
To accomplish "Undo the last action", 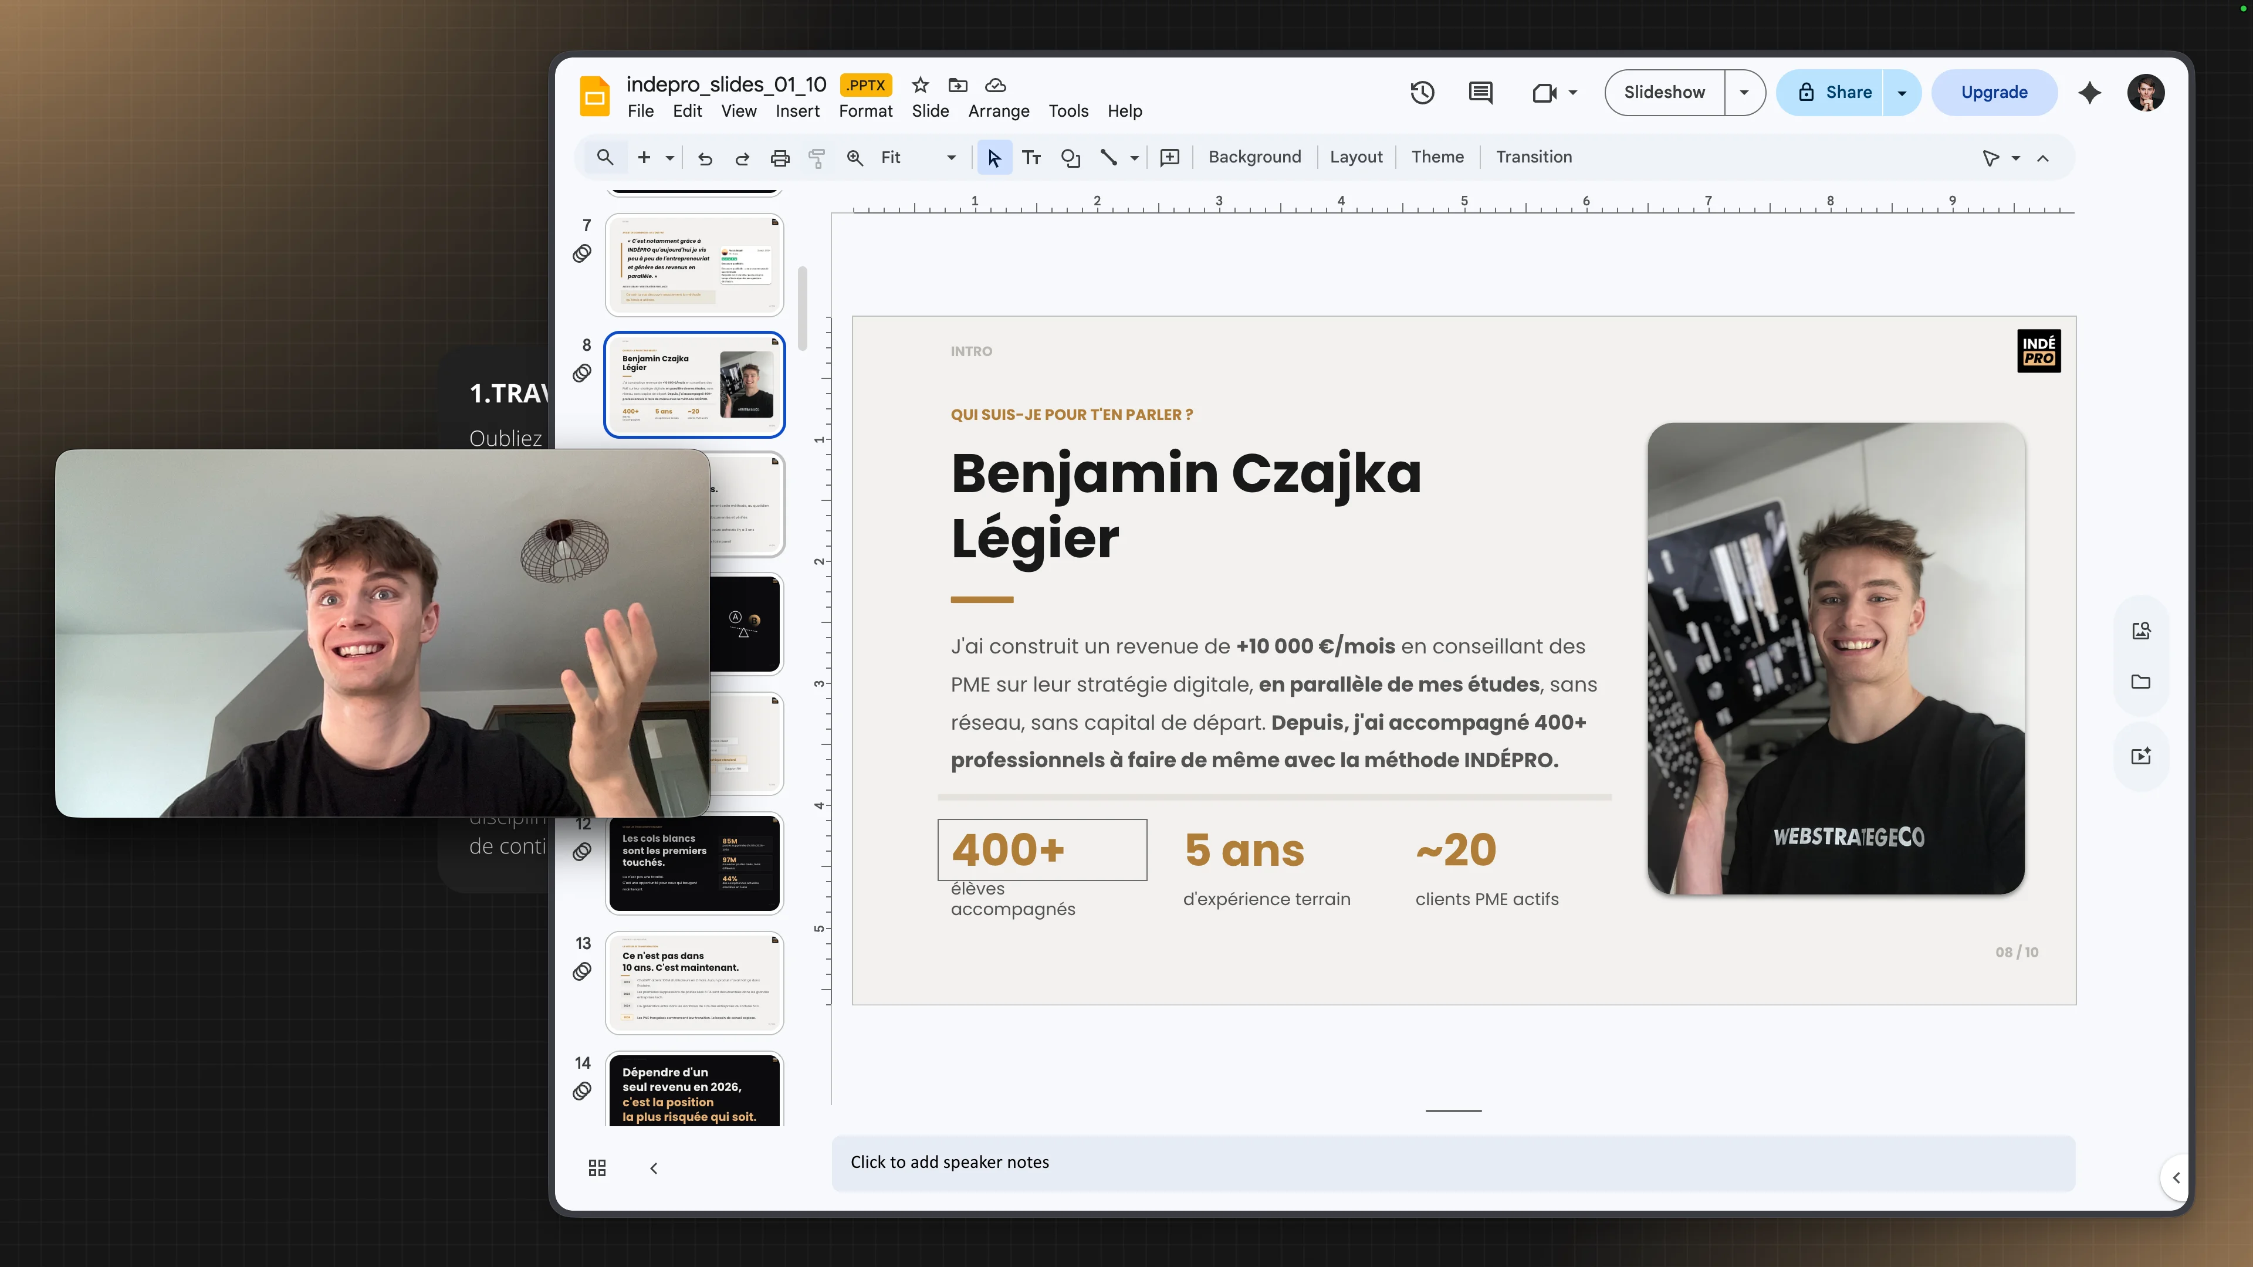I will pyautogui.click(x=705, y=158).
